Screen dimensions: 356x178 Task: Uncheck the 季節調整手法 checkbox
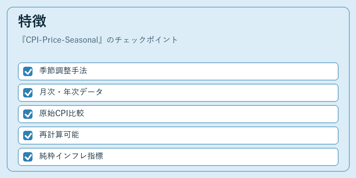coord(28,72)
